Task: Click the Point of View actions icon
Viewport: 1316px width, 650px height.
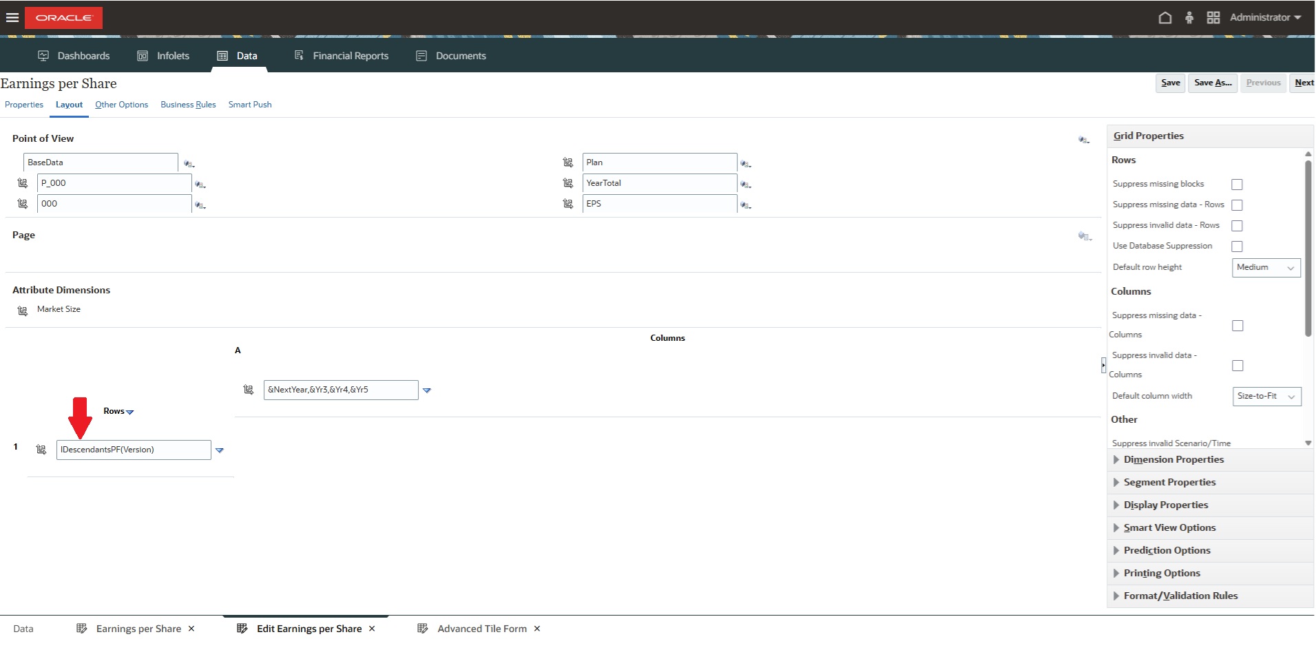Action: pos(1083,140)
